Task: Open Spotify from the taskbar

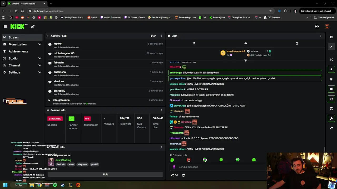Action: pos(55,185)
